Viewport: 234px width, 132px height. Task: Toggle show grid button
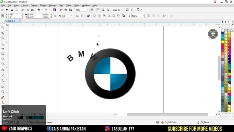[103, 10]
